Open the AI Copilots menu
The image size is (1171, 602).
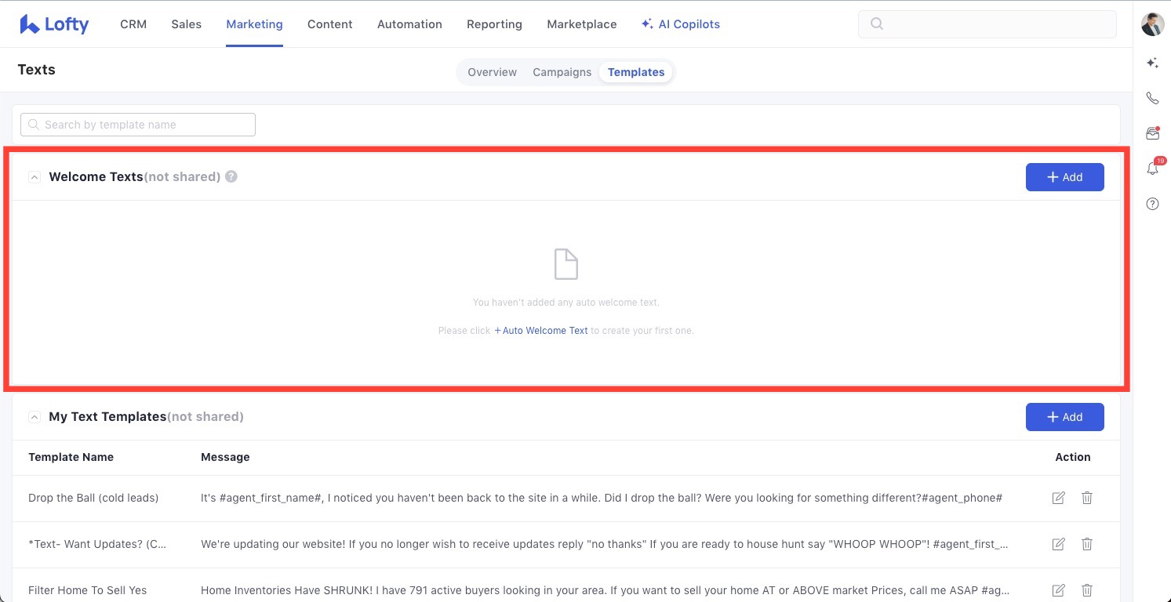coord(680,24)
